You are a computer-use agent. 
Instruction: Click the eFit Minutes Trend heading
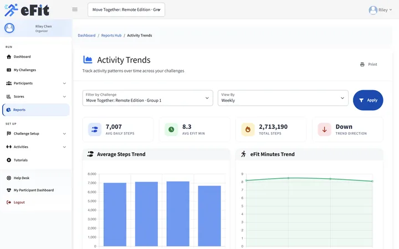coord(272,154)
